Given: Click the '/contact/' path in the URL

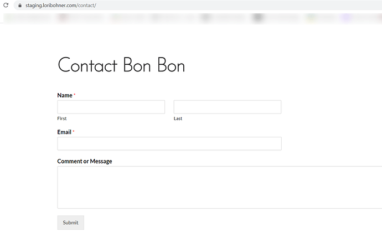Looking at the screenshot, I should pos(86,5).
